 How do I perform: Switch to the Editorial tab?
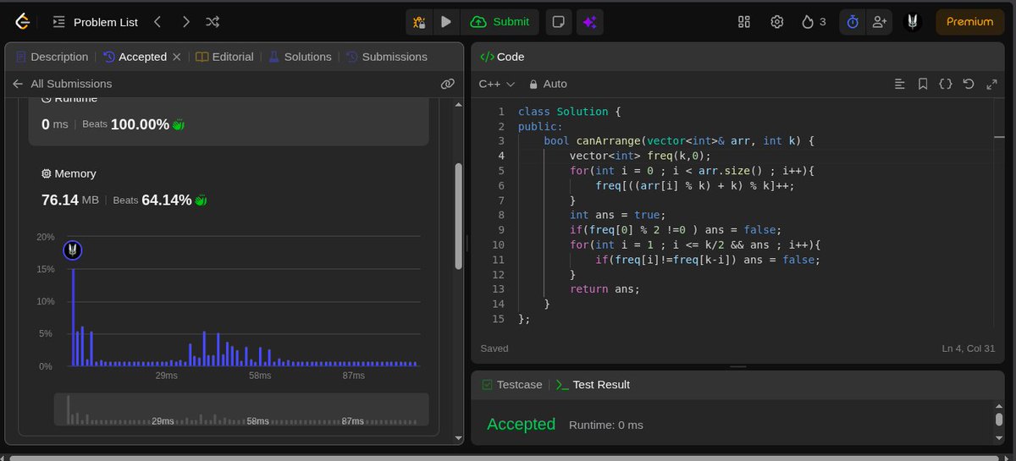pyautogui.click(x=224, y=57)
